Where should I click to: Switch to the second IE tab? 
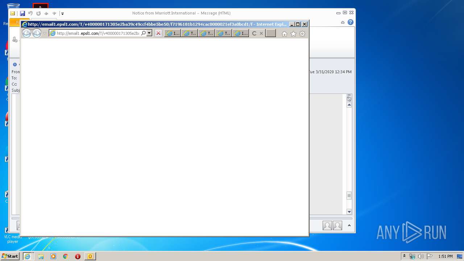tap(190, 33)
